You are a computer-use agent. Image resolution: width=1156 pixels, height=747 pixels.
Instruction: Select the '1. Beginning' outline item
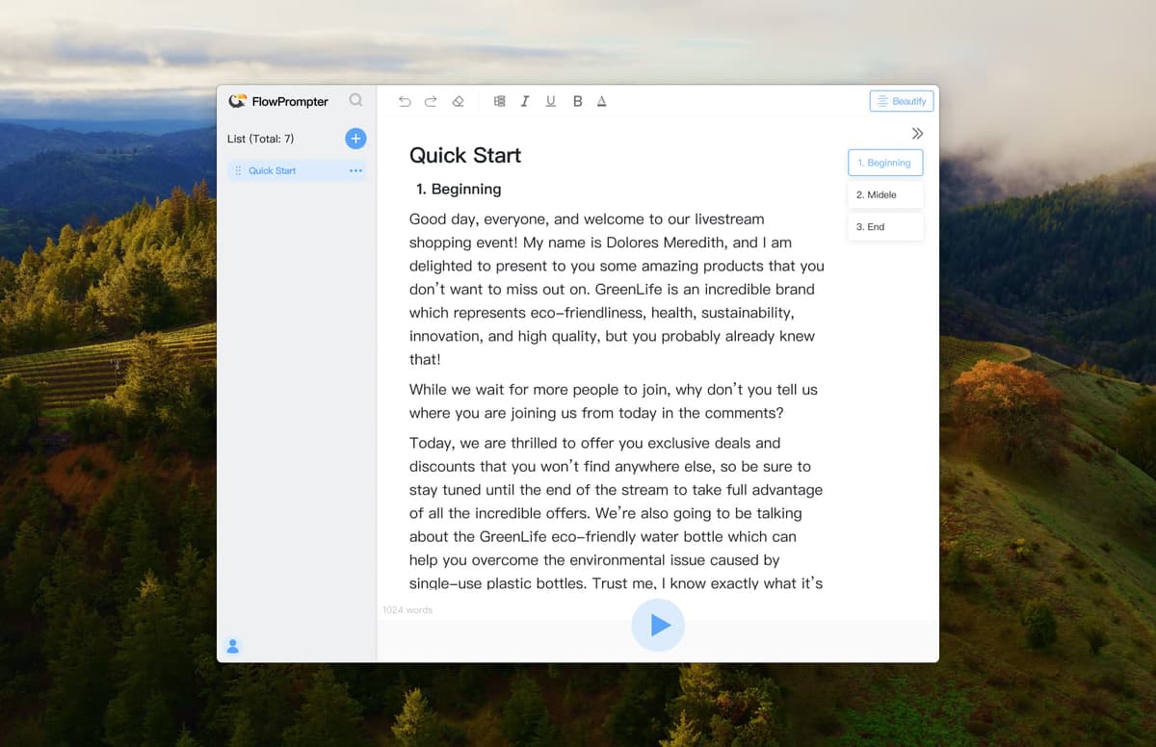884,163
